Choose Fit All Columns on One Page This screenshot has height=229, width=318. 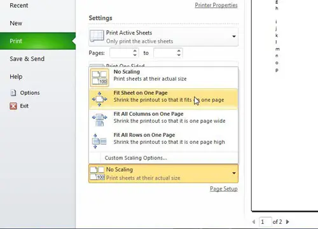tap(163, 120)
